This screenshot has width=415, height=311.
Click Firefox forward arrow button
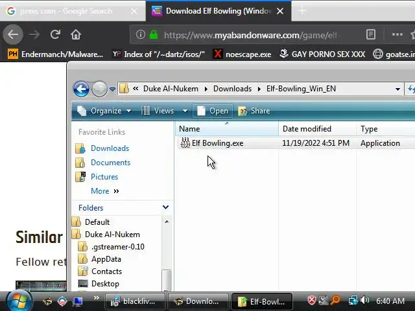pos(34,34)
